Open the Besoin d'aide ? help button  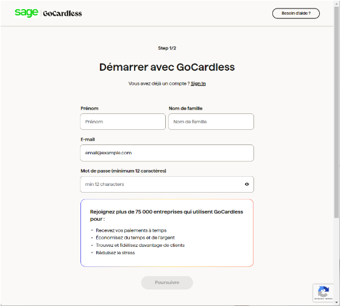click(x=296, y=13)
